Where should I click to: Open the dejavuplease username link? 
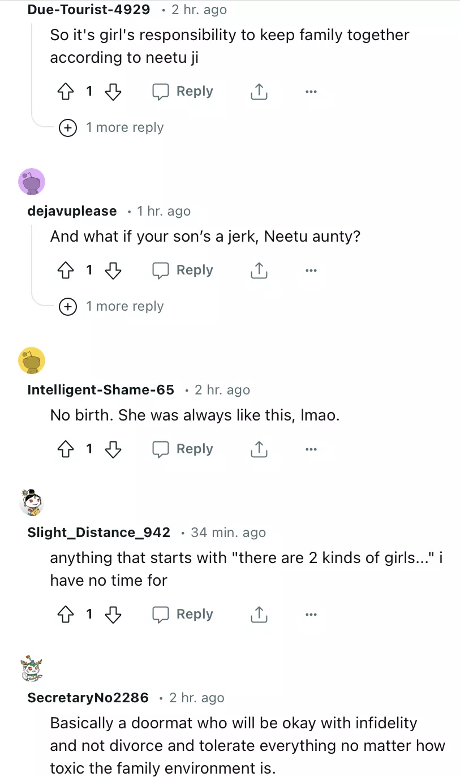point(72,211)
